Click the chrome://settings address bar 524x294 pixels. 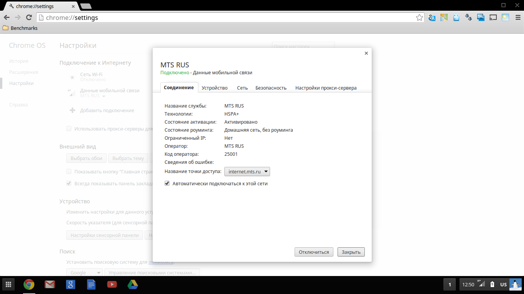[230, 18]
